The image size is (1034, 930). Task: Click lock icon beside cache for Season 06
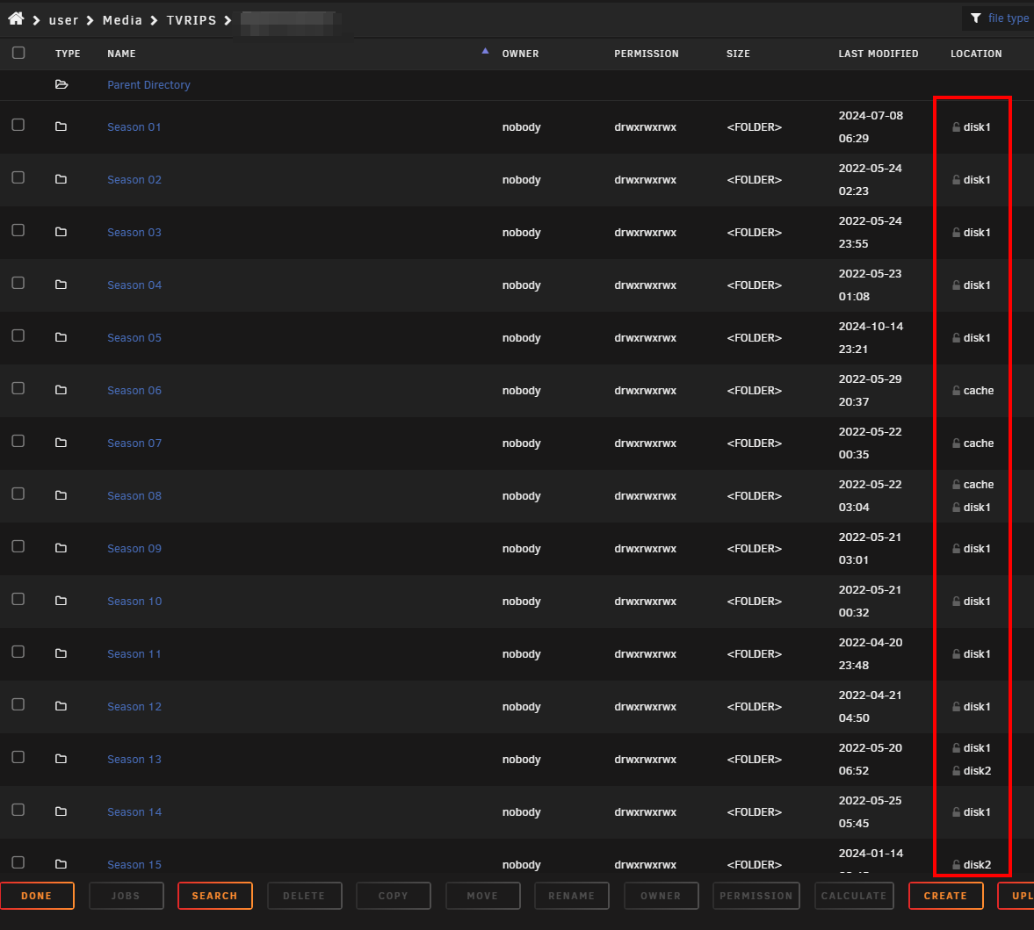(956, 390)
